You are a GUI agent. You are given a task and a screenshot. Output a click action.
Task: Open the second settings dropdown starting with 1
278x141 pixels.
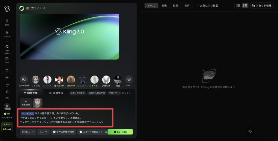pyautogui.click(x=43, y=132)
